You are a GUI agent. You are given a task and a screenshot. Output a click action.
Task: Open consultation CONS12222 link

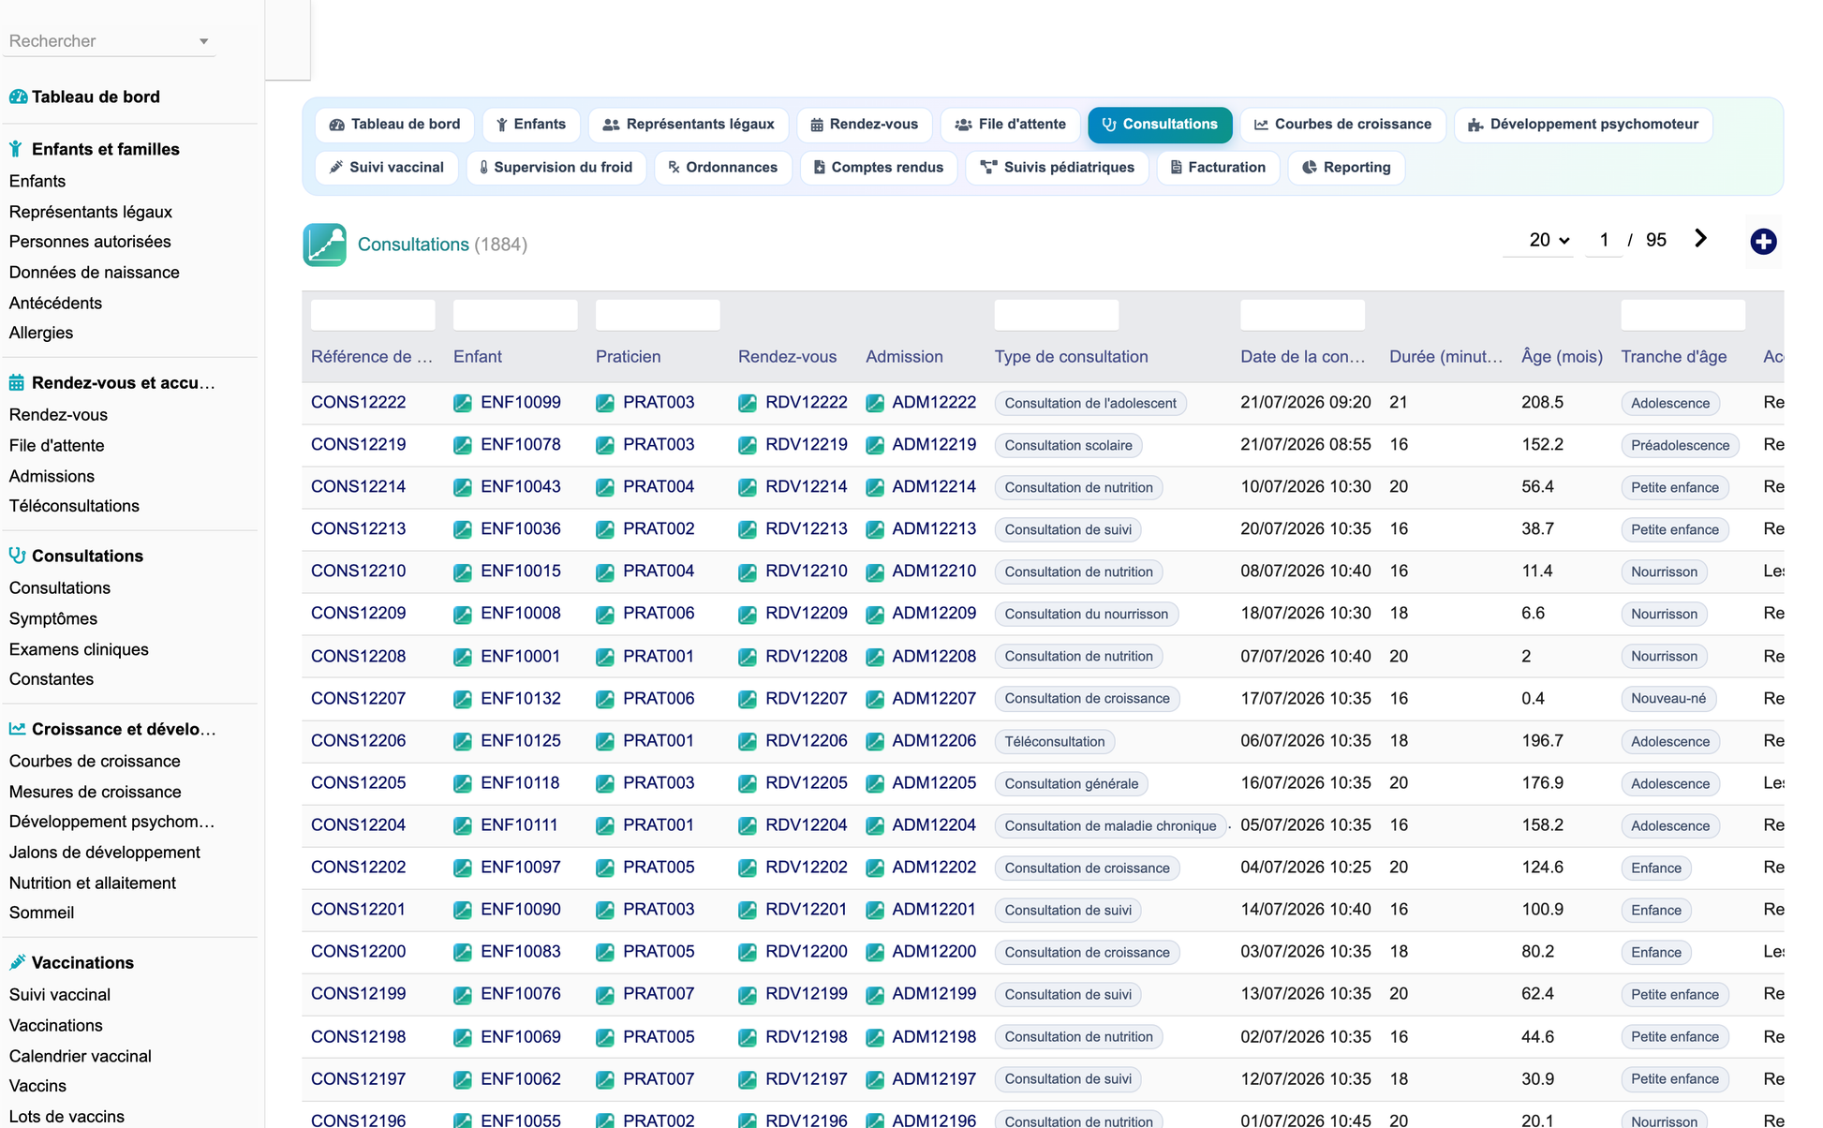point(359,403)
